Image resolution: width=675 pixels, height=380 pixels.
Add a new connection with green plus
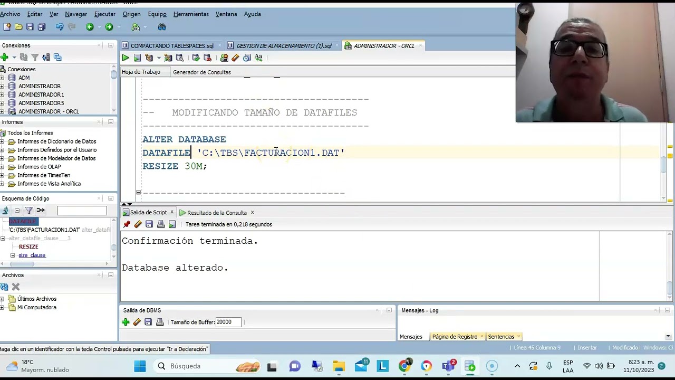click(4, 57)
